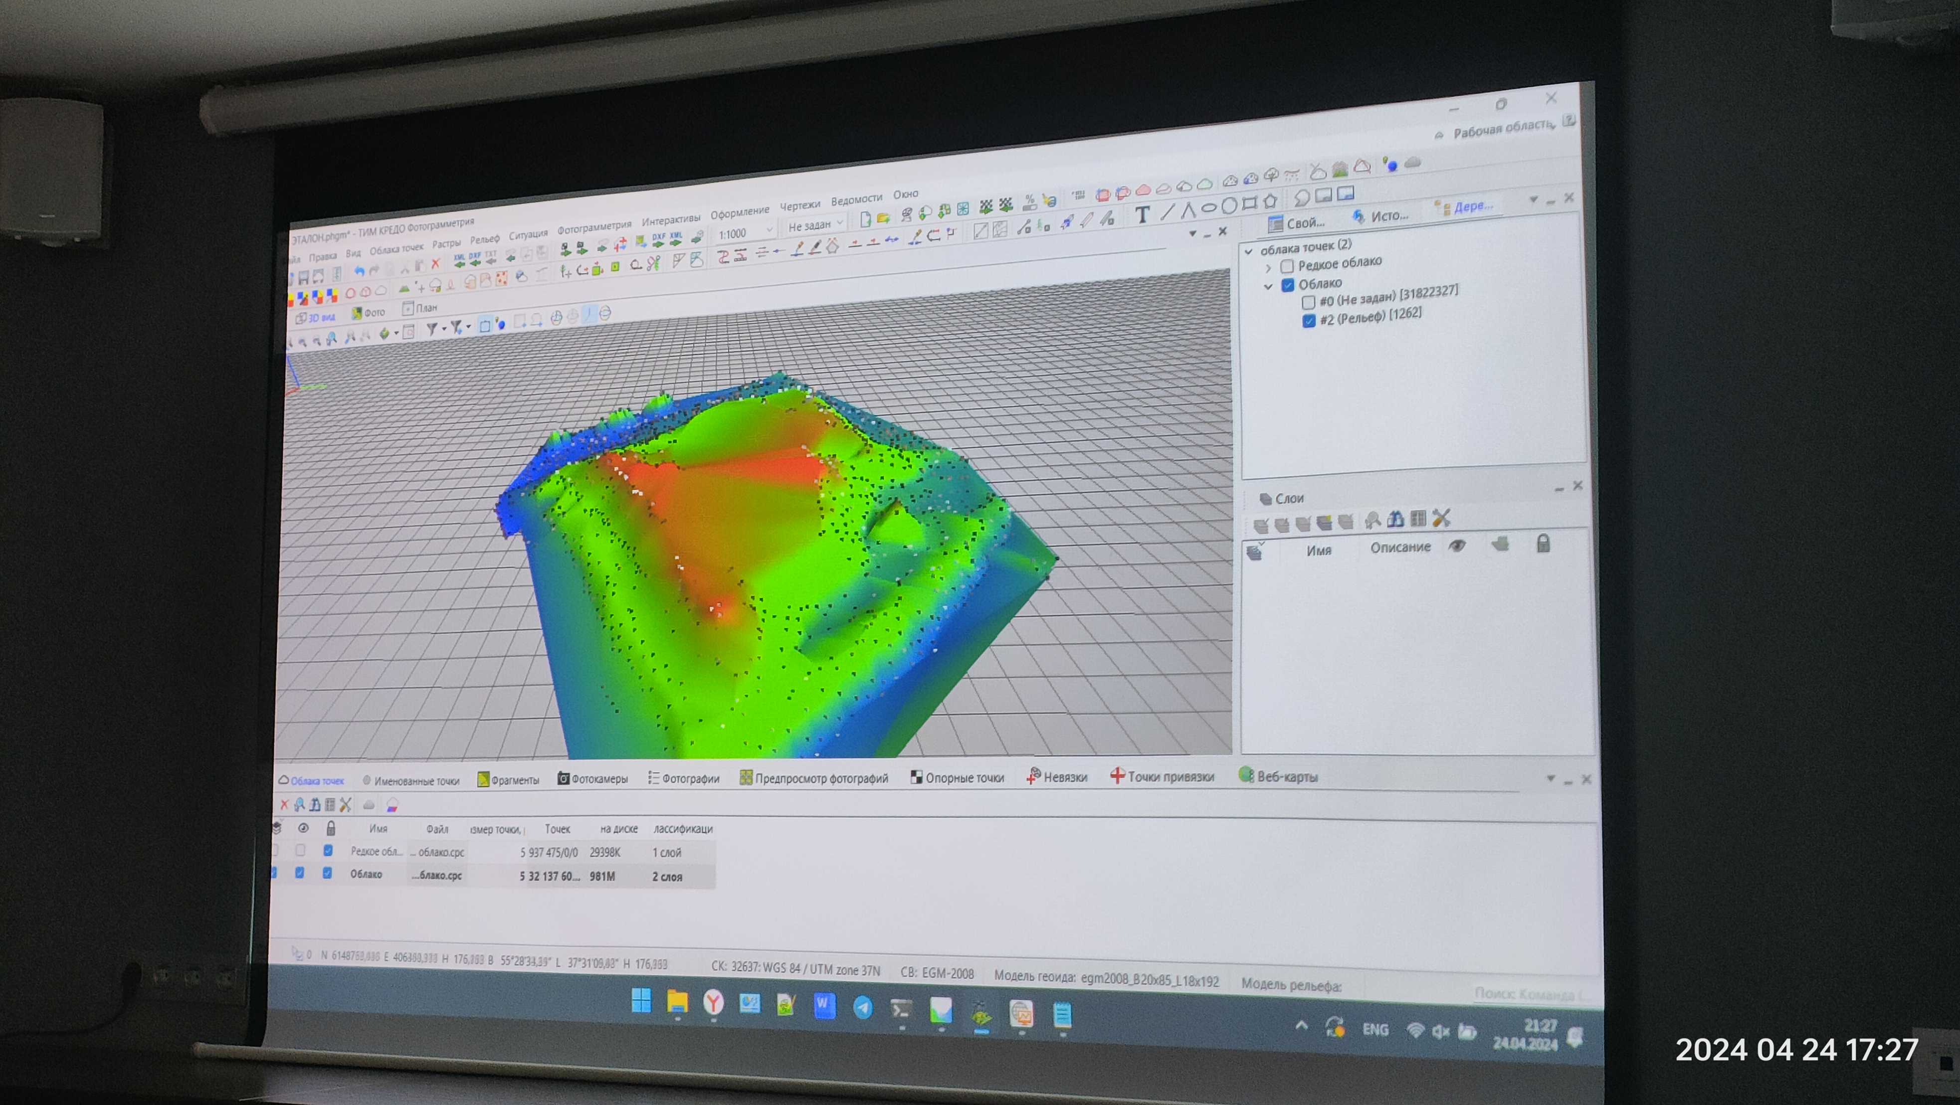Open the Фотограмметрия menu
Viewport: 1960px width, 1105px height.
coord(594,227)
